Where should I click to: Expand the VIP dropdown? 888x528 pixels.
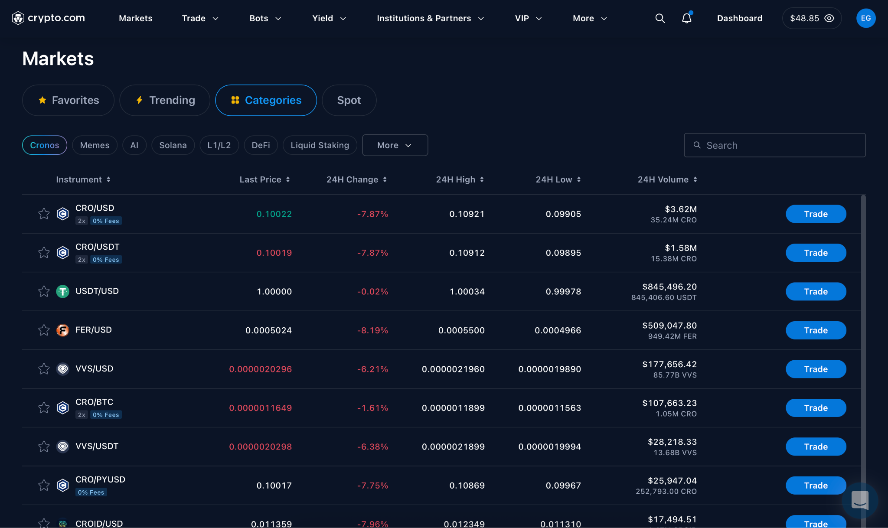[528, 18]
